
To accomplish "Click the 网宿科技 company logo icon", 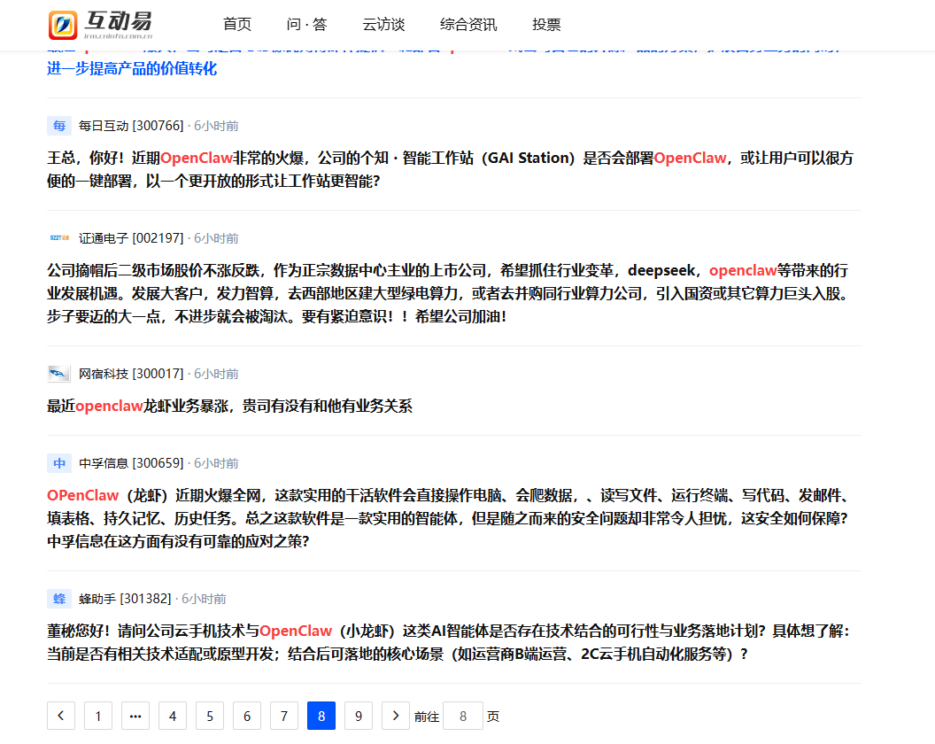I will tap(59, 374).
